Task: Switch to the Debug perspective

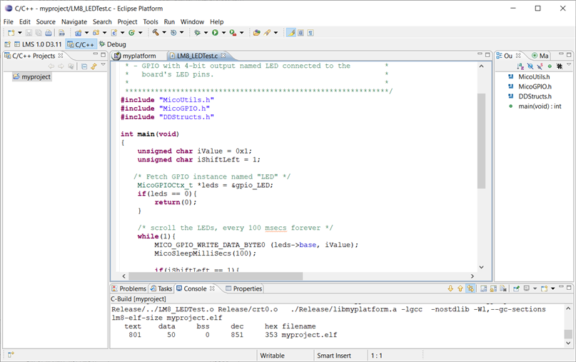Action: (111, 44)
